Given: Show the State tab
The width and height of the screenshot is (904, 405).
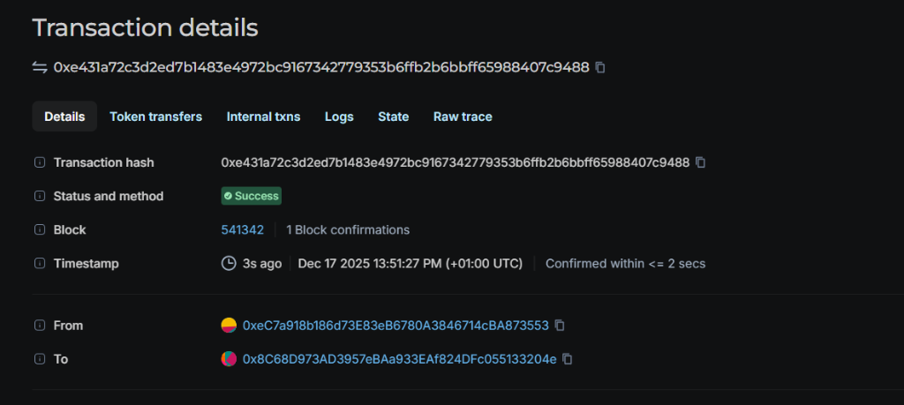Looking at the screenshot, I should 393,116.
